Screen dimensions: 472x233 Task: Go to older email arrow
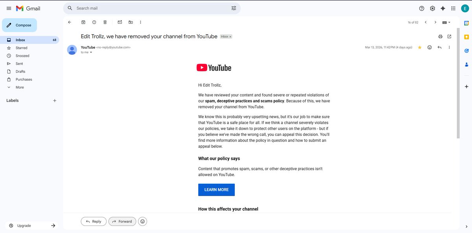click(435, 22)
